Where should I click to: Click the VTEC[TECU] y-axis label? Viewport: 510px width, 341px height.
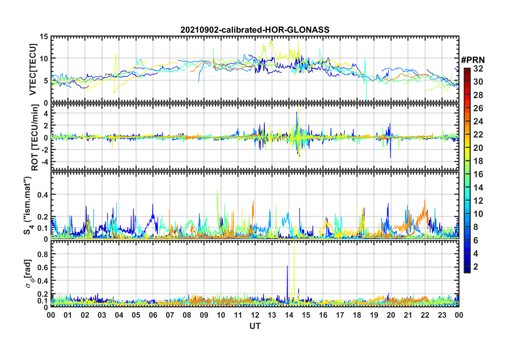(x=33, y=70)
